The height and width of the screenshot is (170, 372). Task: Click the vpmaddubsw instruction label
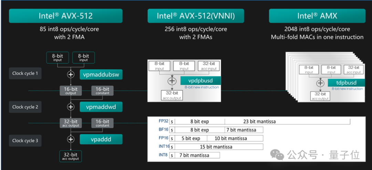(x=101, y=74)
